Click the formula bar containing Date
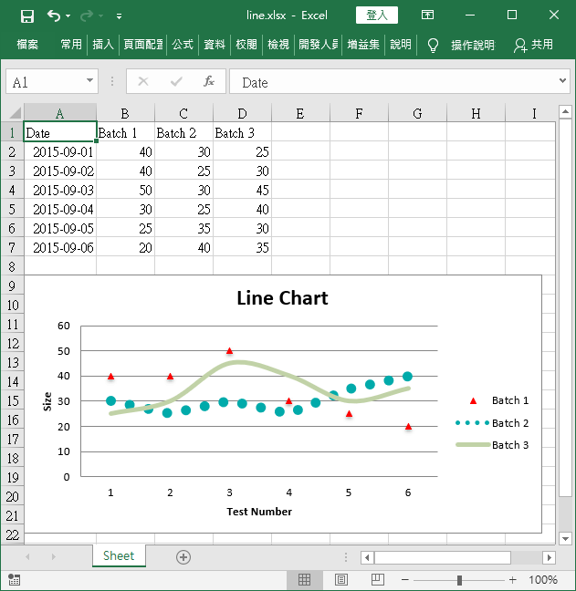This screenshot has width=576, height=591. click(x=393, y=81)
